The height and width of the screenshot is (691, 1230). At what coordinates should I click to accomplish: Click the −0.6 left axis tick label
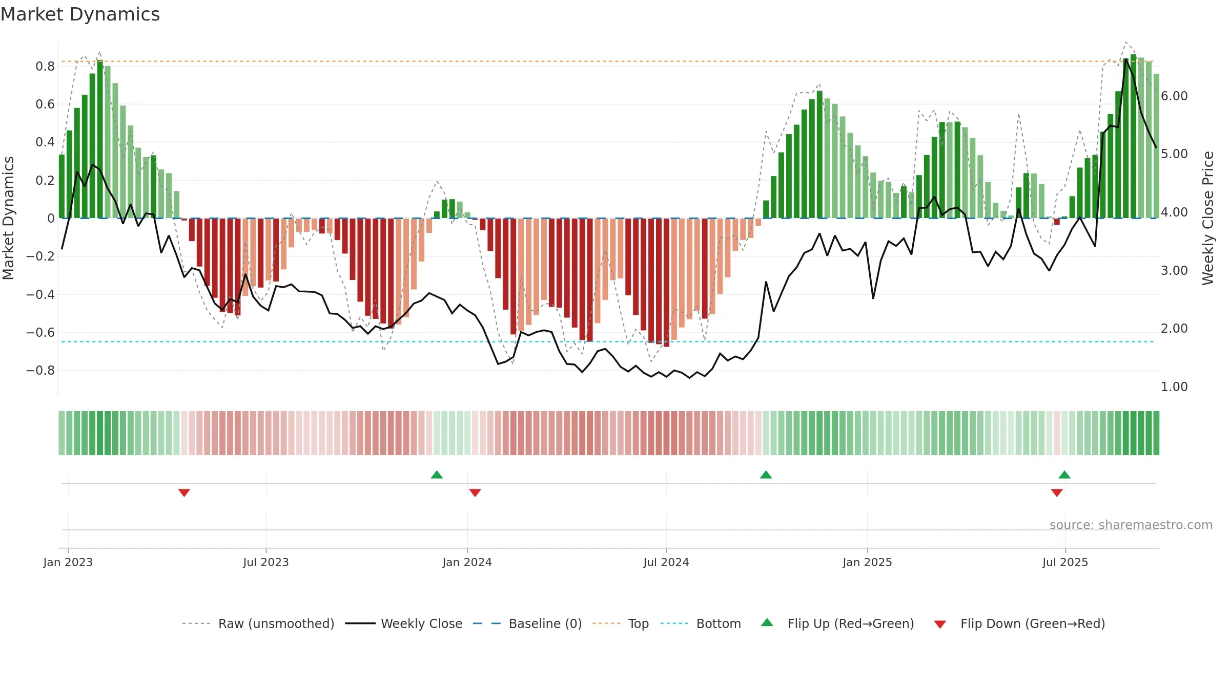[x=40, y=333]
